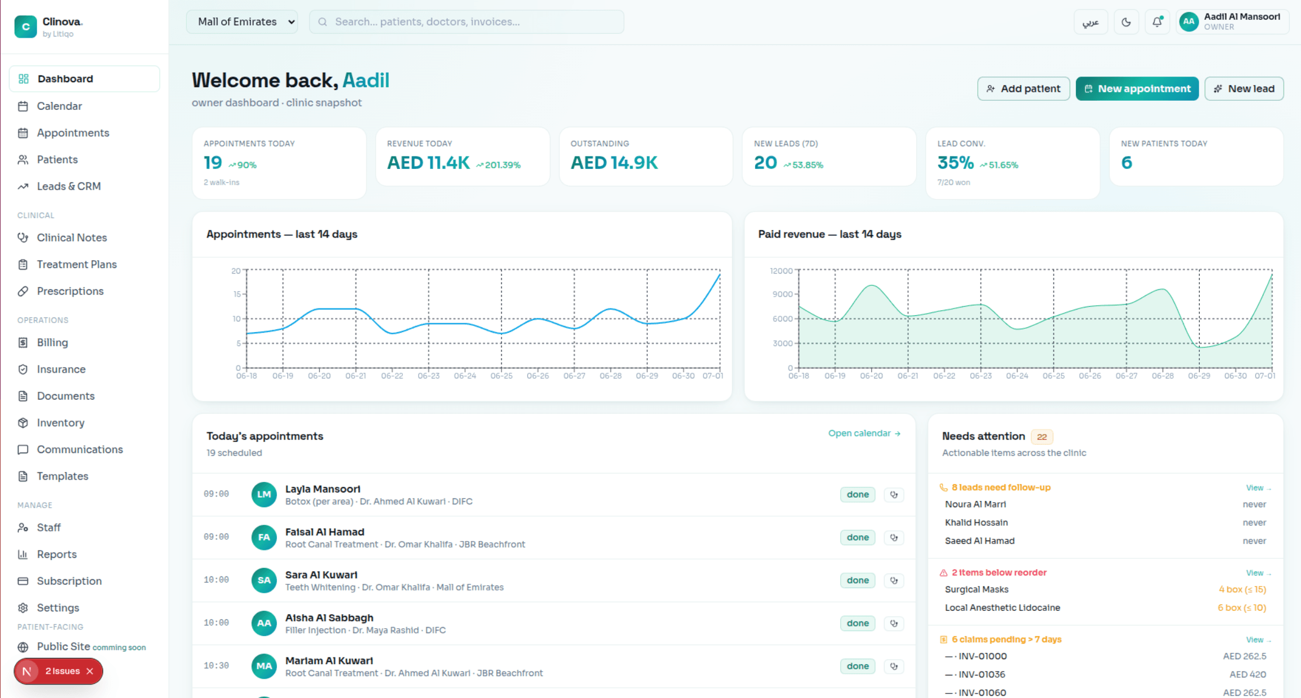The image size is (1301, 698).
Task: Dismiss the 2 issues badge
Action: pos(90,672)
